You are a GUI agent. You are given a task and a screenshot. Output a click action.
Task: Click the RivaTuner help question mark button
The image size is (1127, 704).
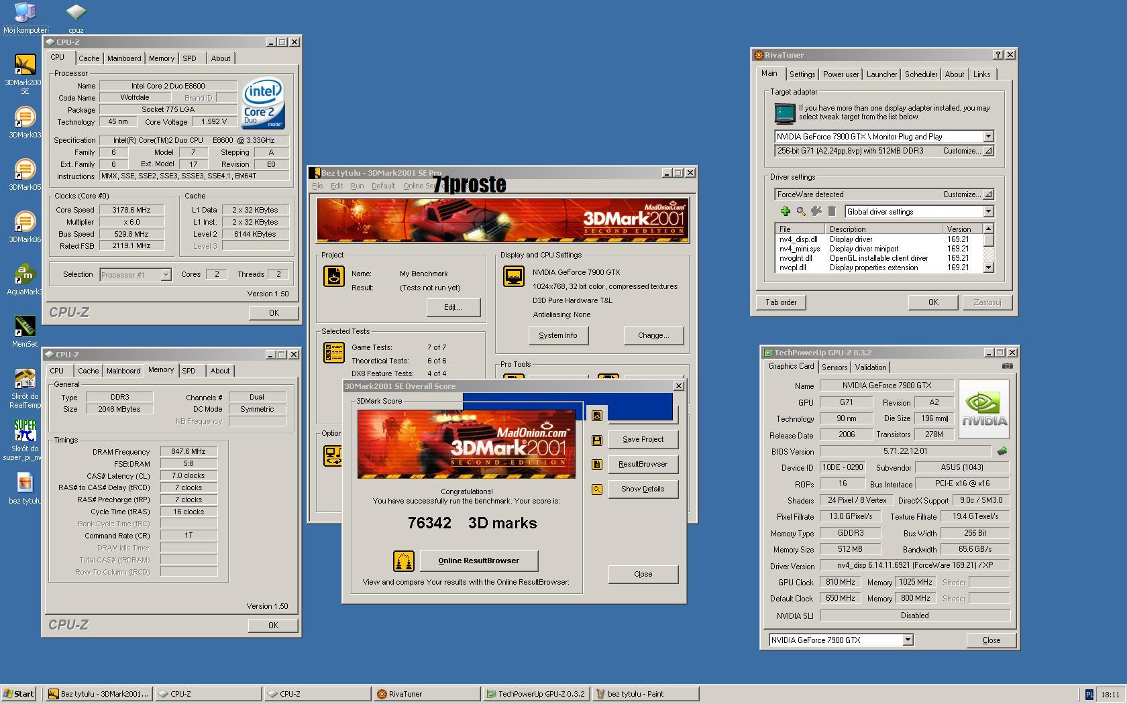[998, 55]
